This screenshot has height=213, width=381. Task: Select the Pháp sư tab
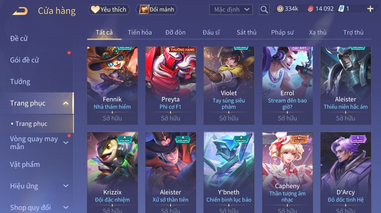tap(282, 32)
